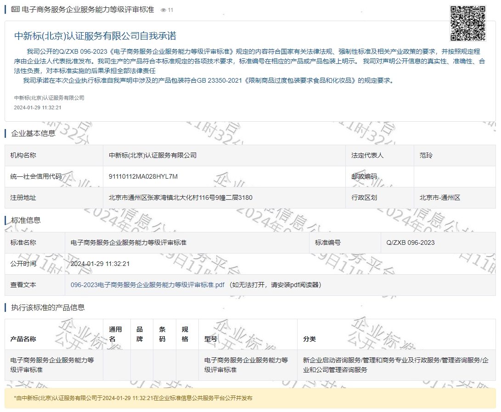The width and height of the screenshot is (501, 412).
Task: Click the 行政区划 label cell
Action: 380,198
